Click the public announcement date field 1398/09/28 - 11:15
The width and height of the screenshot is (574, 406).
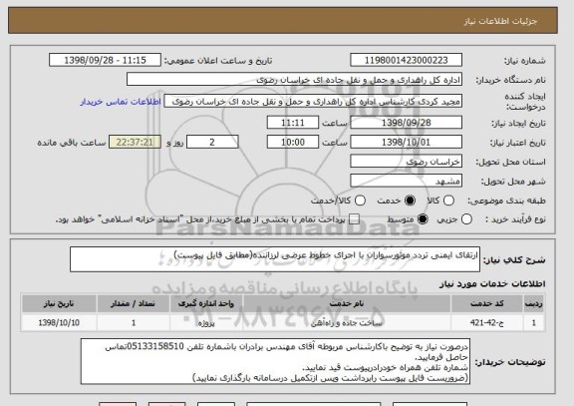tap(105, 60)
